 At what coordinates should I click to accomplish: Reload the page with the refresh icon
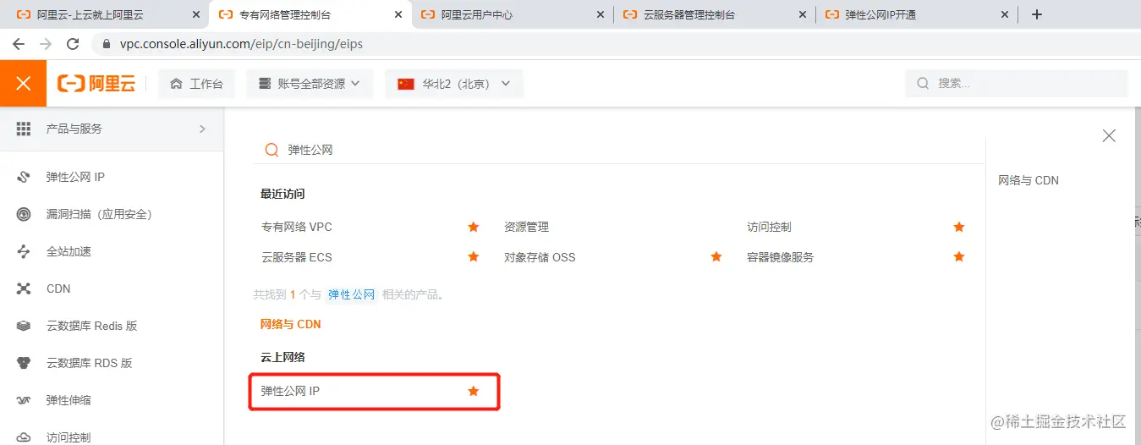[x=73, y=43]
